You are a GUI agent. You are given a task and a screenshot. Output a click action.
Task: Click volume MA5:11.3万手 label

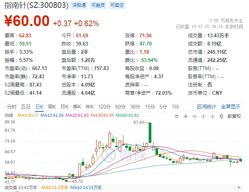pyautogui.click(x=55, y=188)
